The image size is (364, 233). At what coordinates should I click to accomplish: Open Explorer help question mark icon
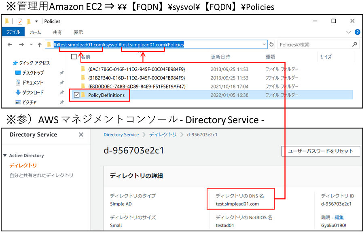[x=358, y=32]
